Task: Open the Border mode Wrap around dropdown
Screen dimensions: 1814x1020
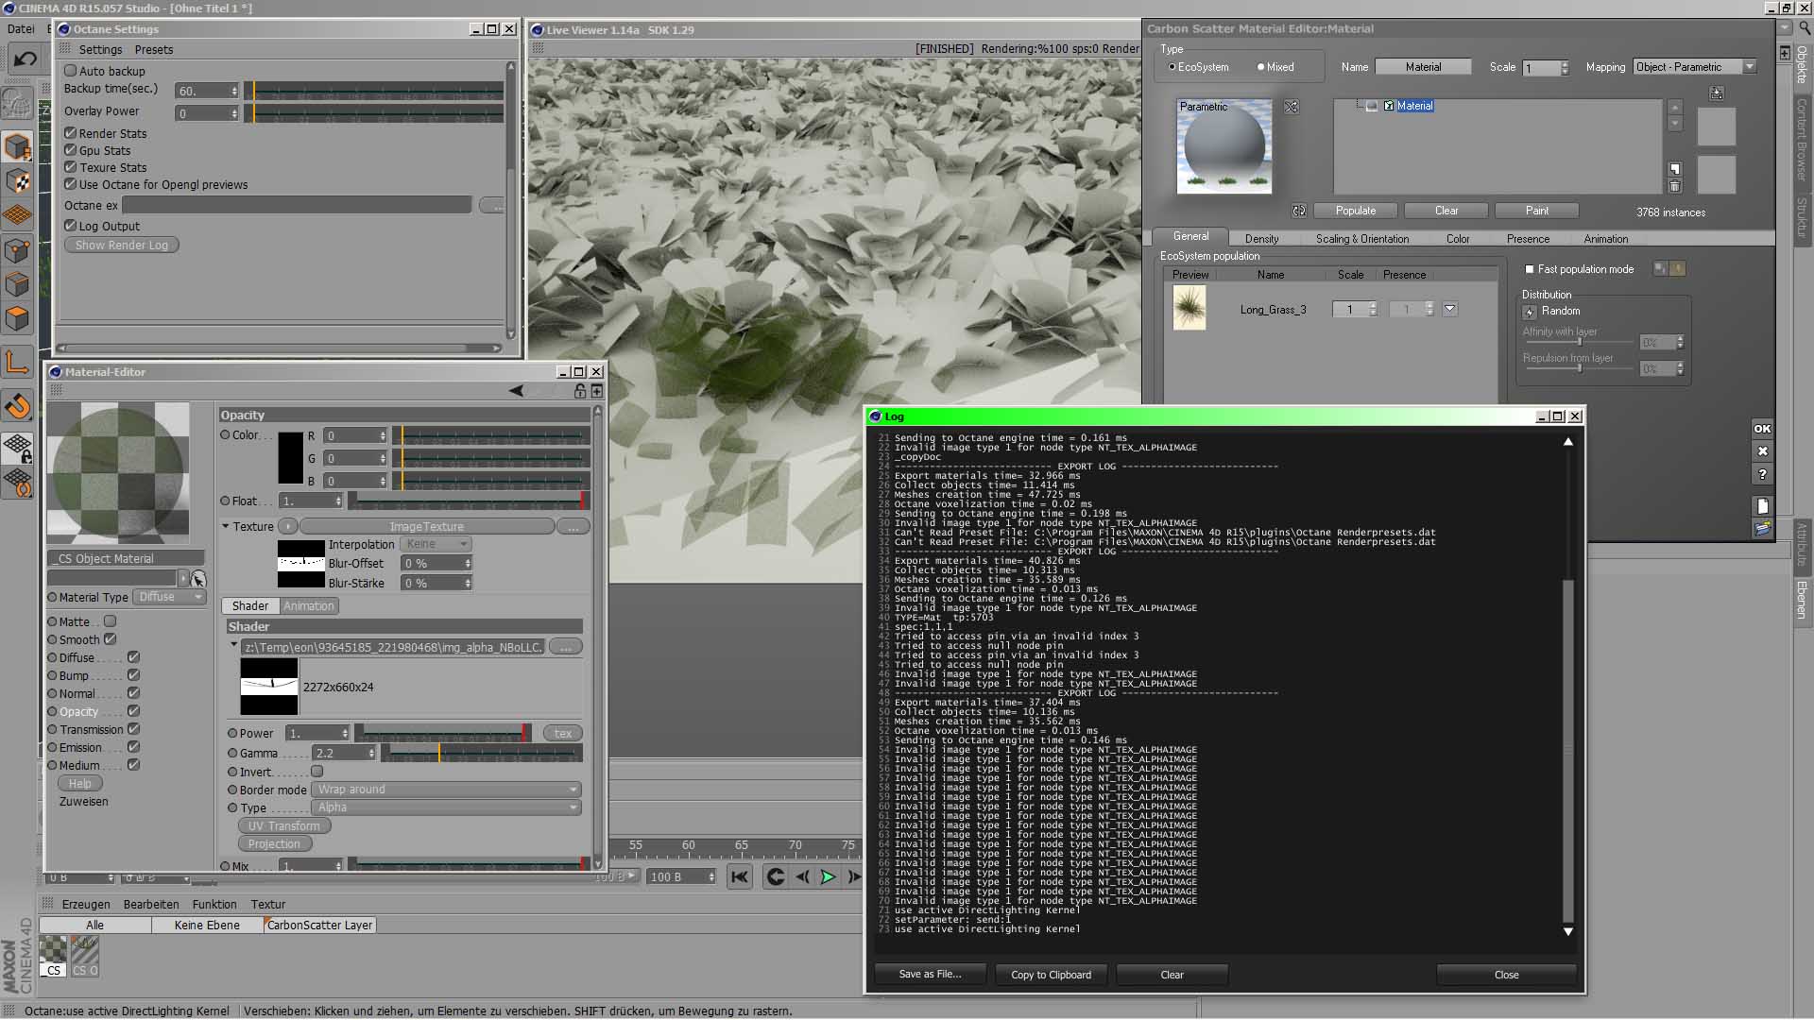Action: click(447, 790)
